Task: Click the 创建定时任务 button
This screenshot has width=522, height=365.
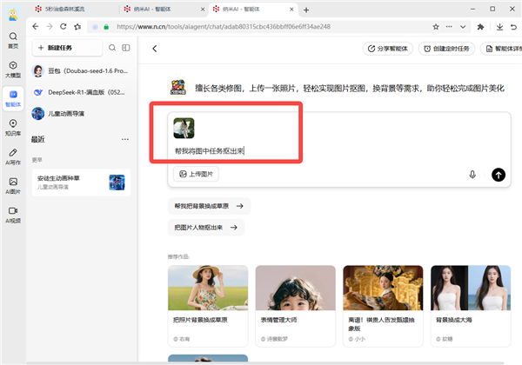Action: (x=446, y=49)
